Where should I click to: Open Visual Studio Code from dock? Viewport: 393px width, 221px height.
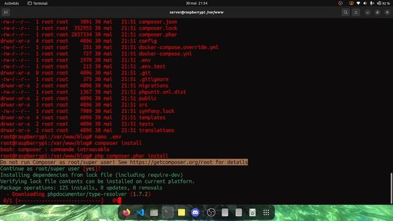click(x=141, y=212)
